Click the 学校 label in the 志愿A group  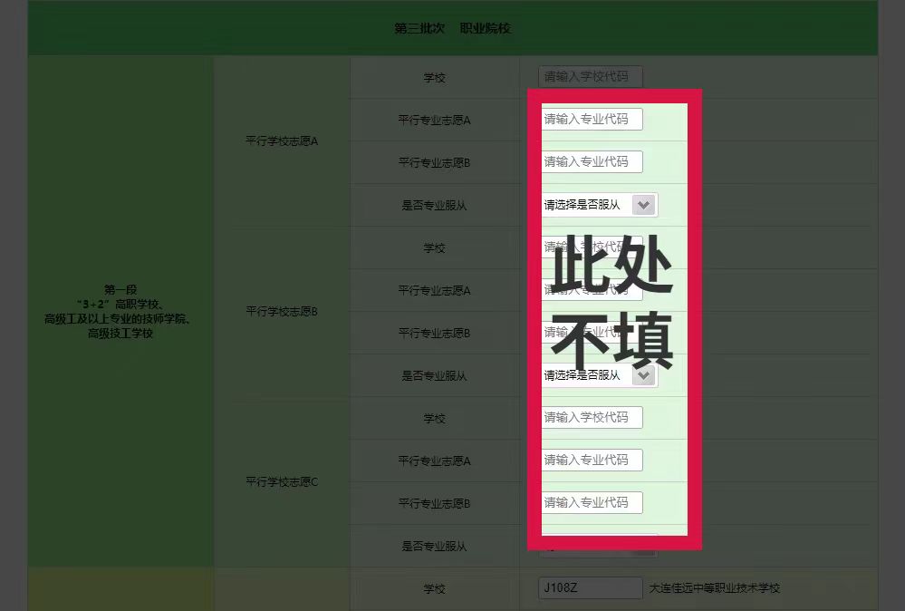434,77
